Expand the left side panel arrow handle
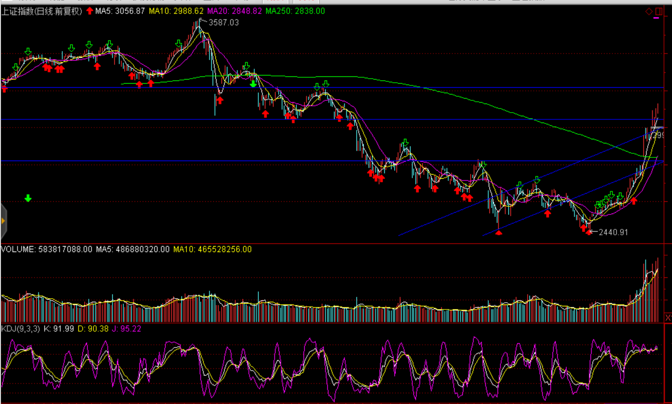This screenshot has width=672, height=404. point(3,221)
